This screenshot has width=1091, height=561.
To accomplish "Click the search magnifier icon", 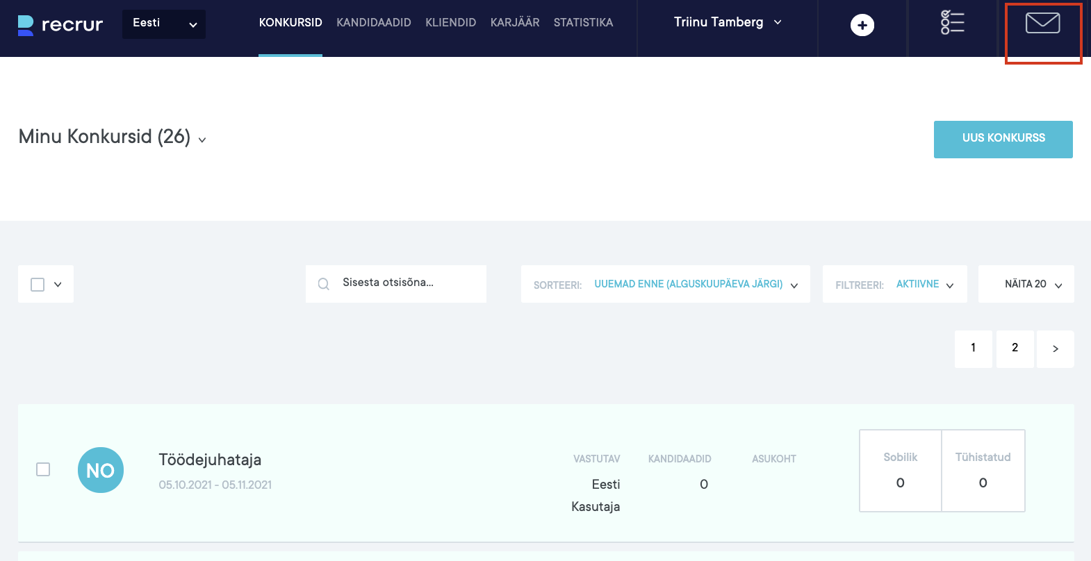I will [x=324, y=284].
